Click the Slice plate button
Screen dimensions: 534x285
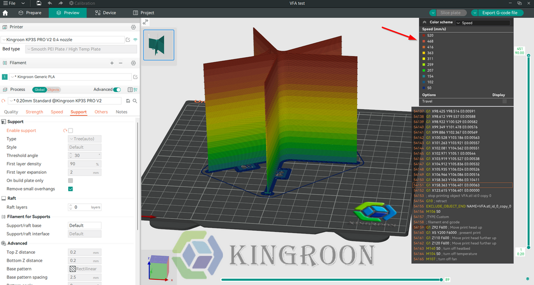coord(450,13)
